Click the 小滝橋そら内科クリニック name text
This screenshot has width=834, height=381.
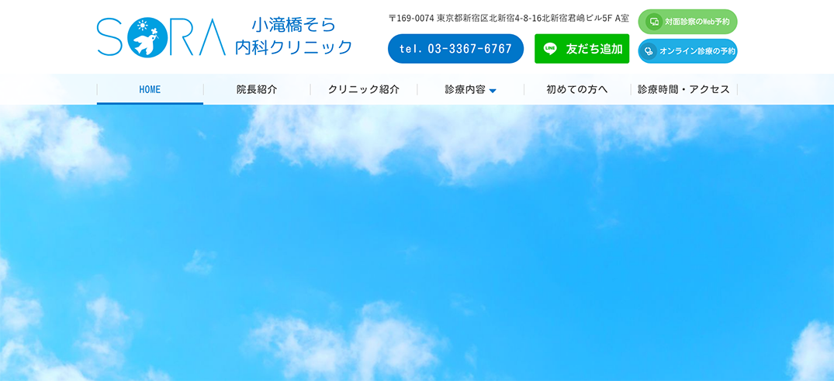tap(294, 36)
